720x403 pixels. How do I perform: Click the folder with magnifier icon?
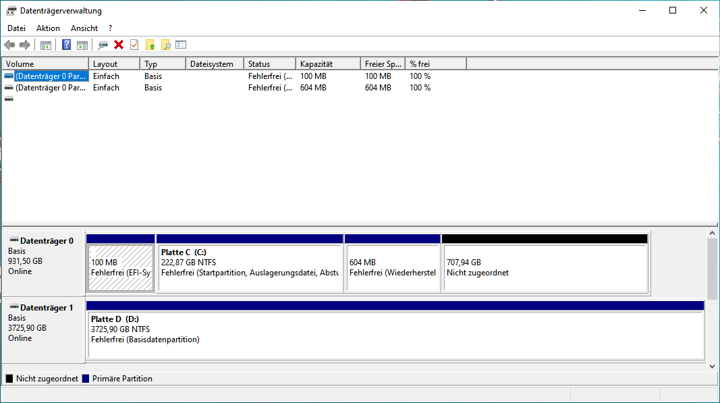tap(165, 45)
